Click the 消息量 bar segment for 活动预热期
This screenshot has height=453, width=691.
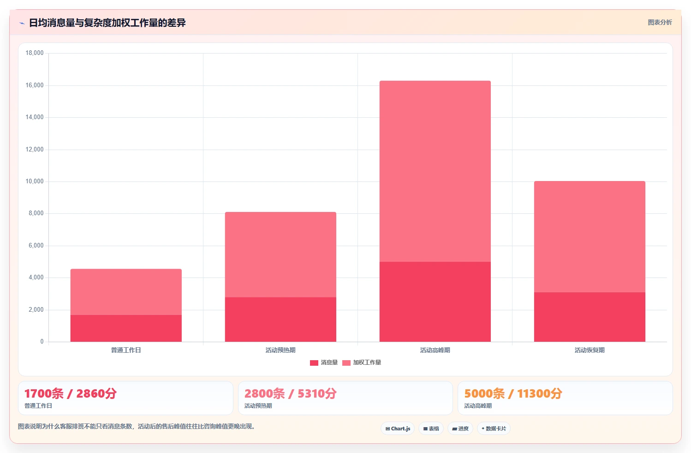[280, 320]
